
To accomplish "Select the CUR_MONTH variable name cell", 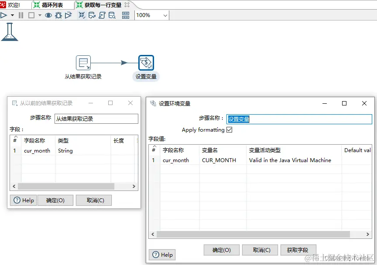I will [219, 160].
